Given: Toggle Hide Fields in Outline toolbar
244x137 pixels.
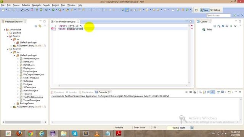Looking at the screenshot, I should pyautogui.click(x=223, y=26).
